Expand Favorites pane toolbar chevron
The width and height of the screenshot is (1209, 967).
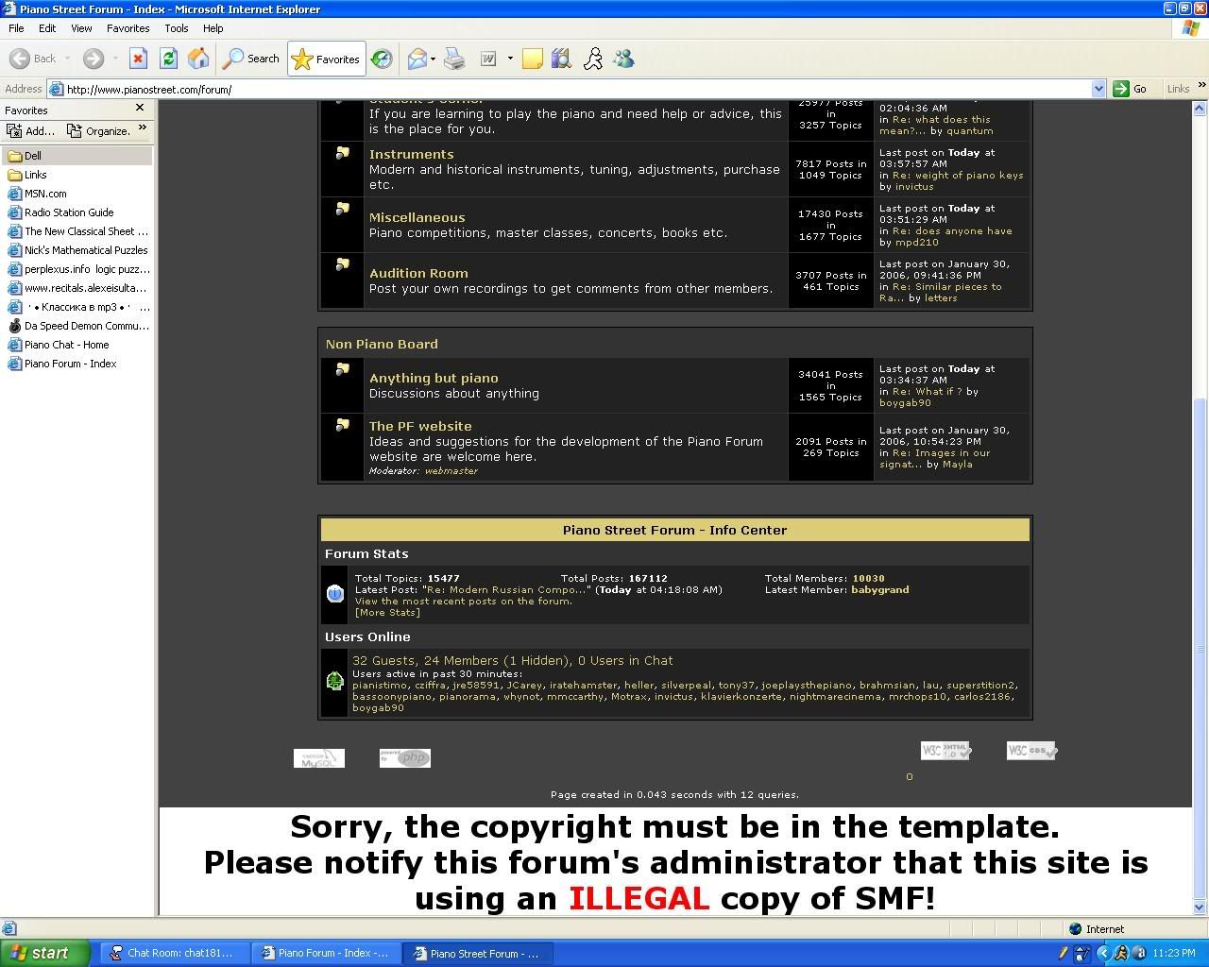[143, 127]
